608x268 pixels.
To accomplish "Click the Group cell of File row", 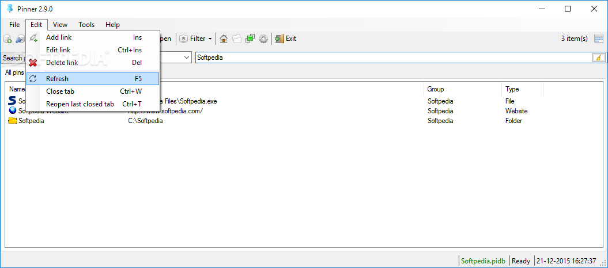I will 440,101.
